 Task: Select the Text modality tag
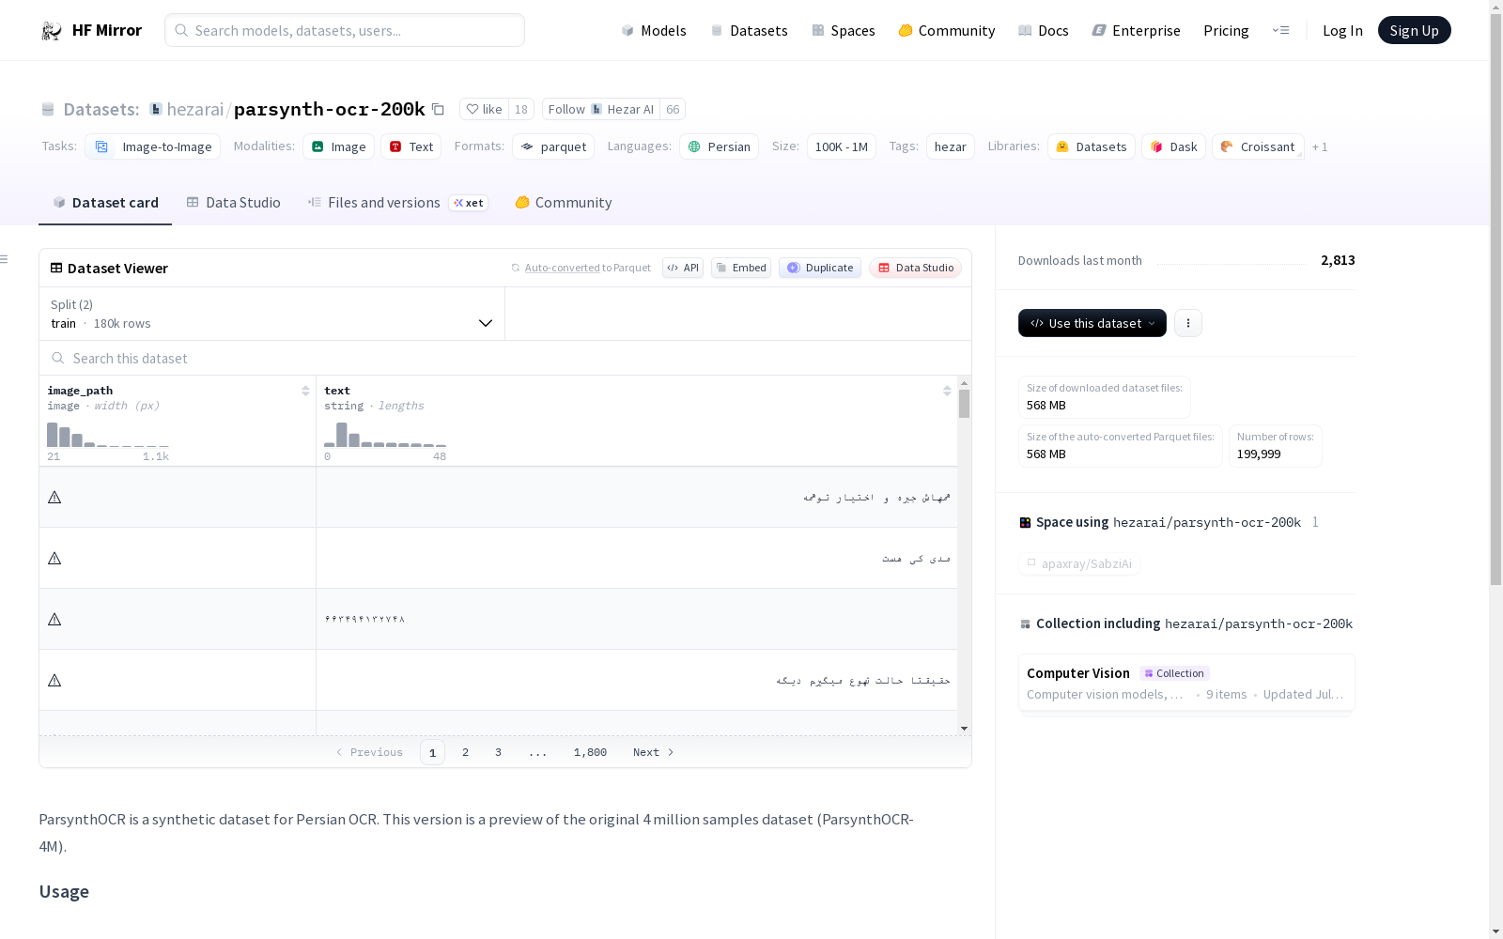pos(411,146)
